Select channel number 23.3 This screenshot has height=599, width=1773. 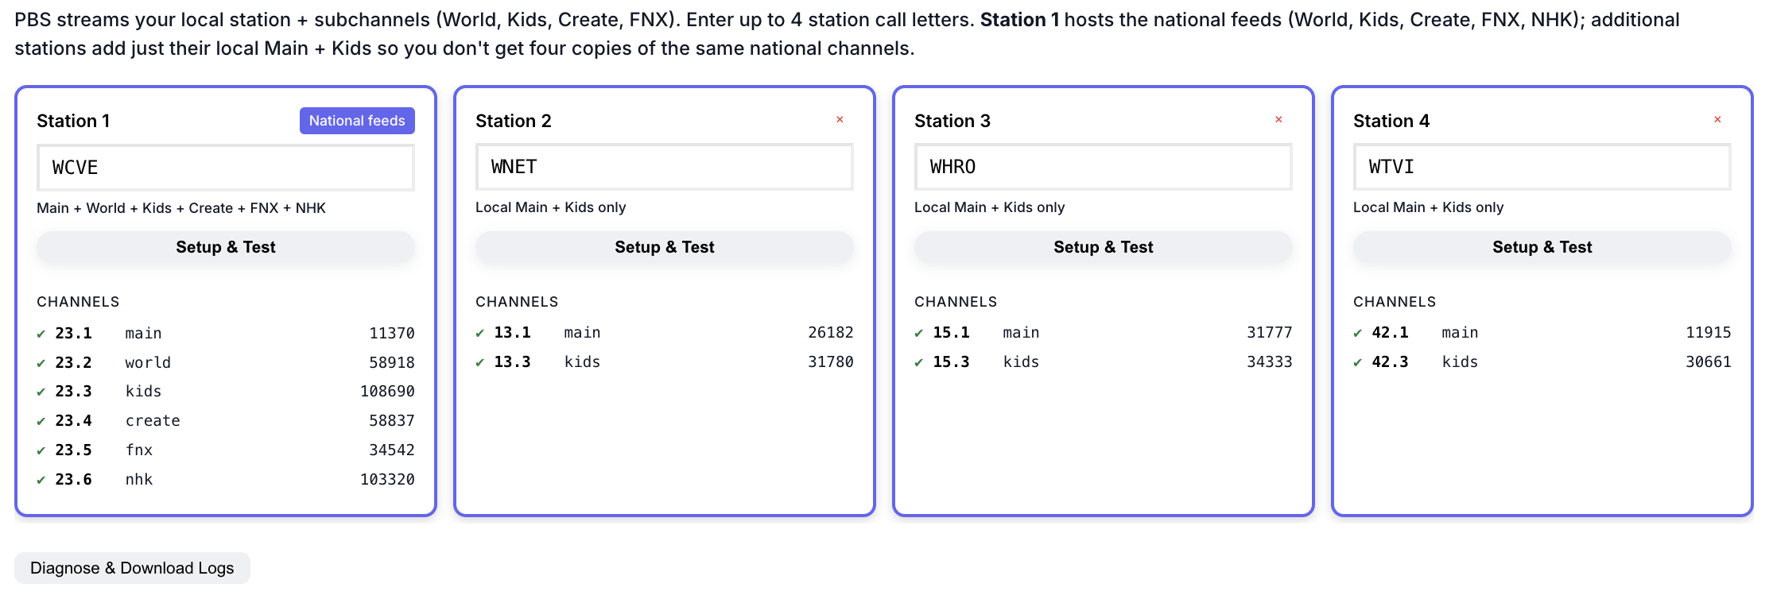pyautogui.click(x=74, y=392)
